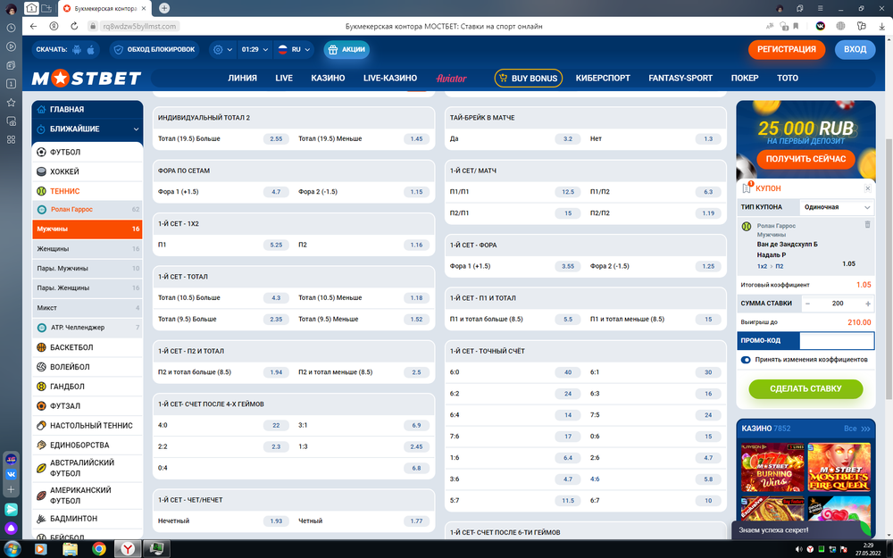Go back with the browser back arrow
Screen dimensions: 893x558
click(x=34, y=26)
